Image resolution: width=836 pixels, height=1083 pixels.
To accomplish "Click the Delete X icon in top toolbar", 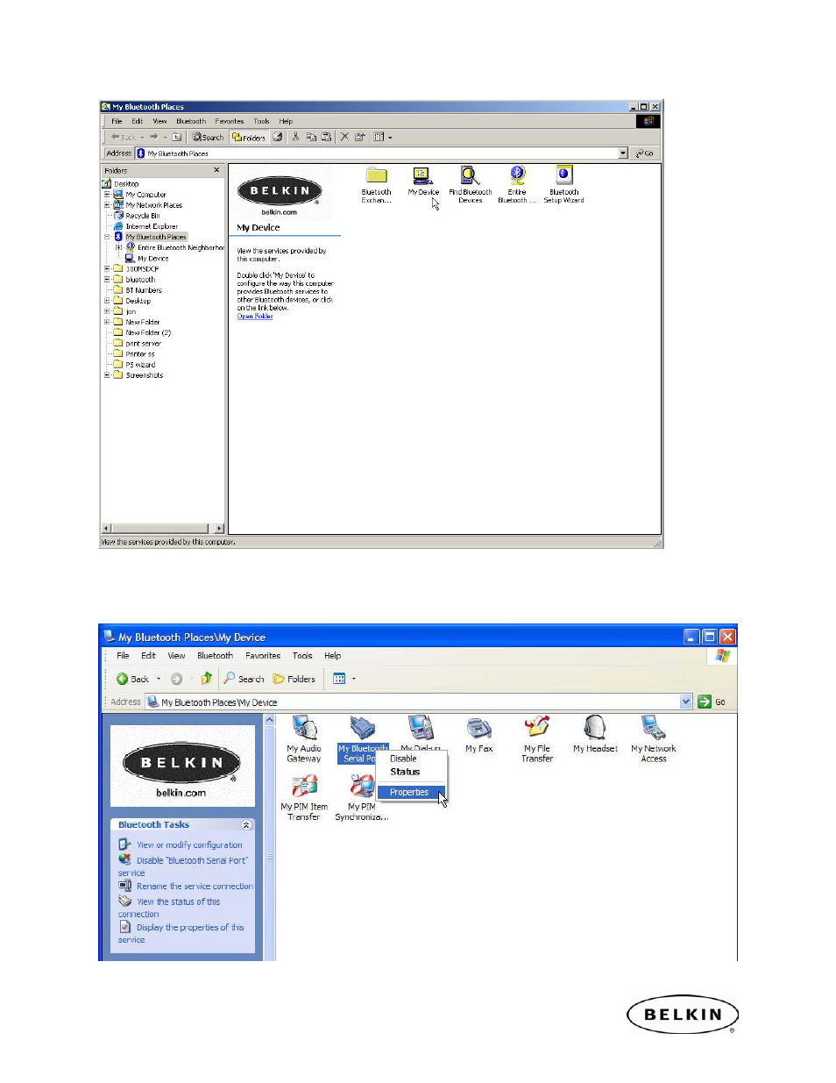I will click(344, 137).
